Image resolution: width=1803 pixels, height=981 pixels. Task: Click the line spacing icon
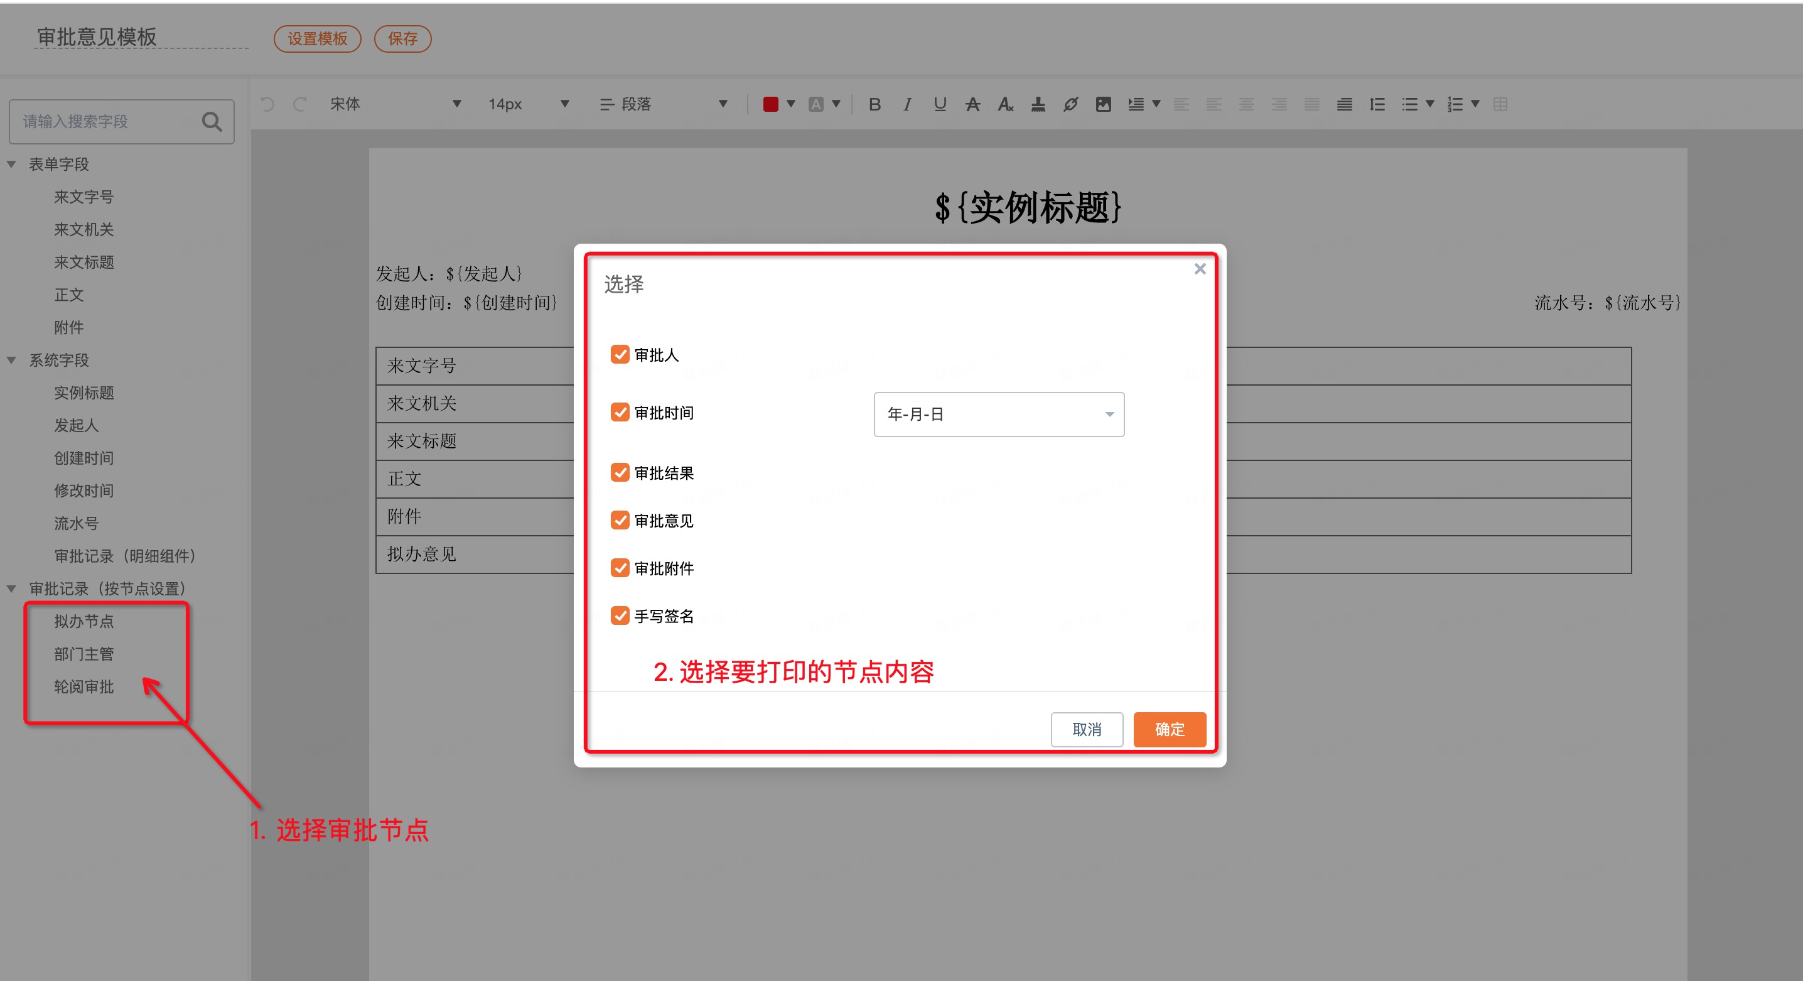click(x=1377, y=104)
